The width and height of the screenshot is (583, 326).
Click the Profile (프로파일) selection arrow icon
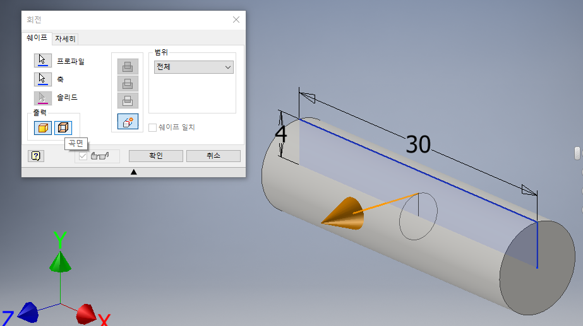43,60
